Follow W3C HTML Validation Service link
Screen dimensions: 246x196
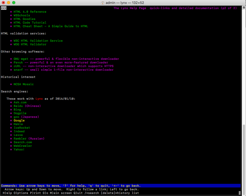pyautogui.click(x=38, y=41)
